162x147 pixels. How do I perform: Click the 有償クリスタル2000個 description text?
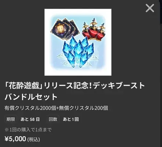[x=30, y=108]
